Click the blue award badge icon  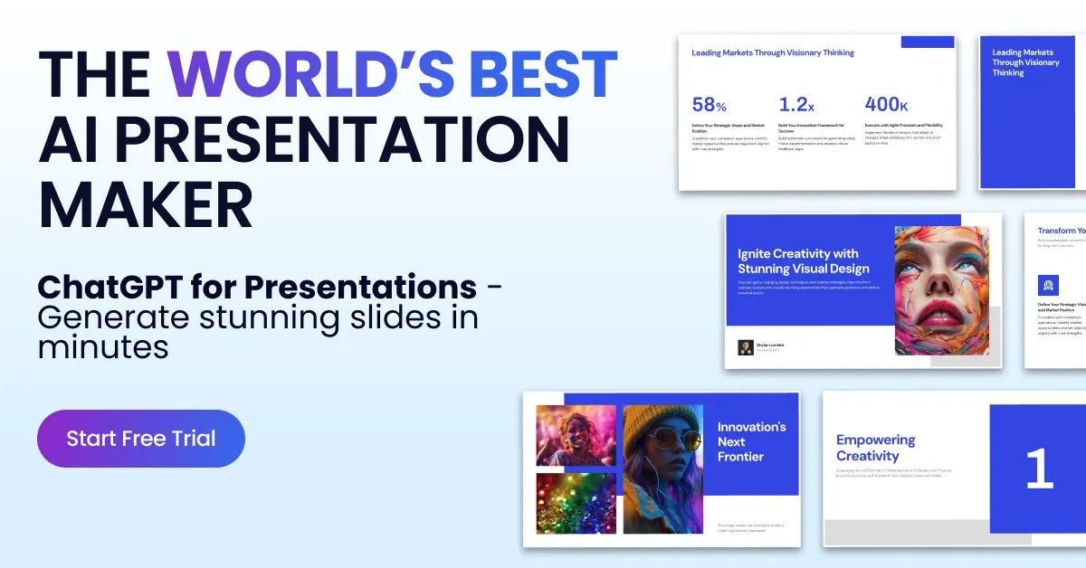tap(1048, 286)
